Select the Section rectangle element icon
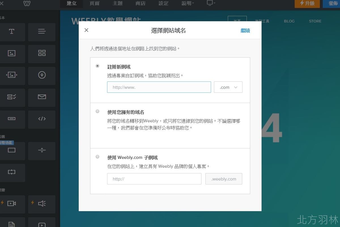This screenshot has height=227, width=340. [x=12, y=150]
